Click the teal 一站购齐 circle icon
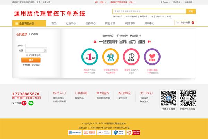The height and width of the screenshot is (139, 208). pos(90,57)
